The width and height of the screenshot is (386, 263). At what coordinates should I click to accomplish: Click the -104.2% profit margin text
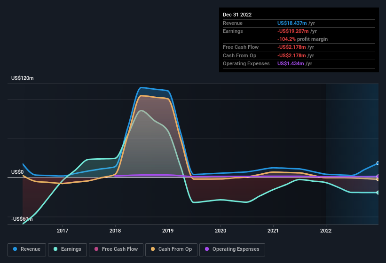tap(303, 39)
